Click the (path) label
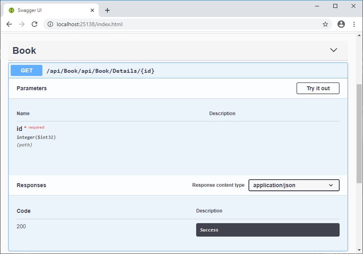This screenshot has height=254, width=363. 24,145
